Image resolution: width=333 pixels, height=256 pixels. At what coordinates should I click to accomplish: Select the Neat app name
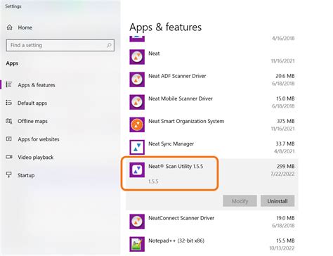[154, 53]
